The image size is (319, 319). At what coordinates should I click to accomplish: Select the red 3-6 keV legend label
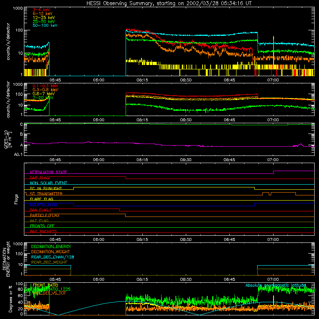(x=41, y=10)
